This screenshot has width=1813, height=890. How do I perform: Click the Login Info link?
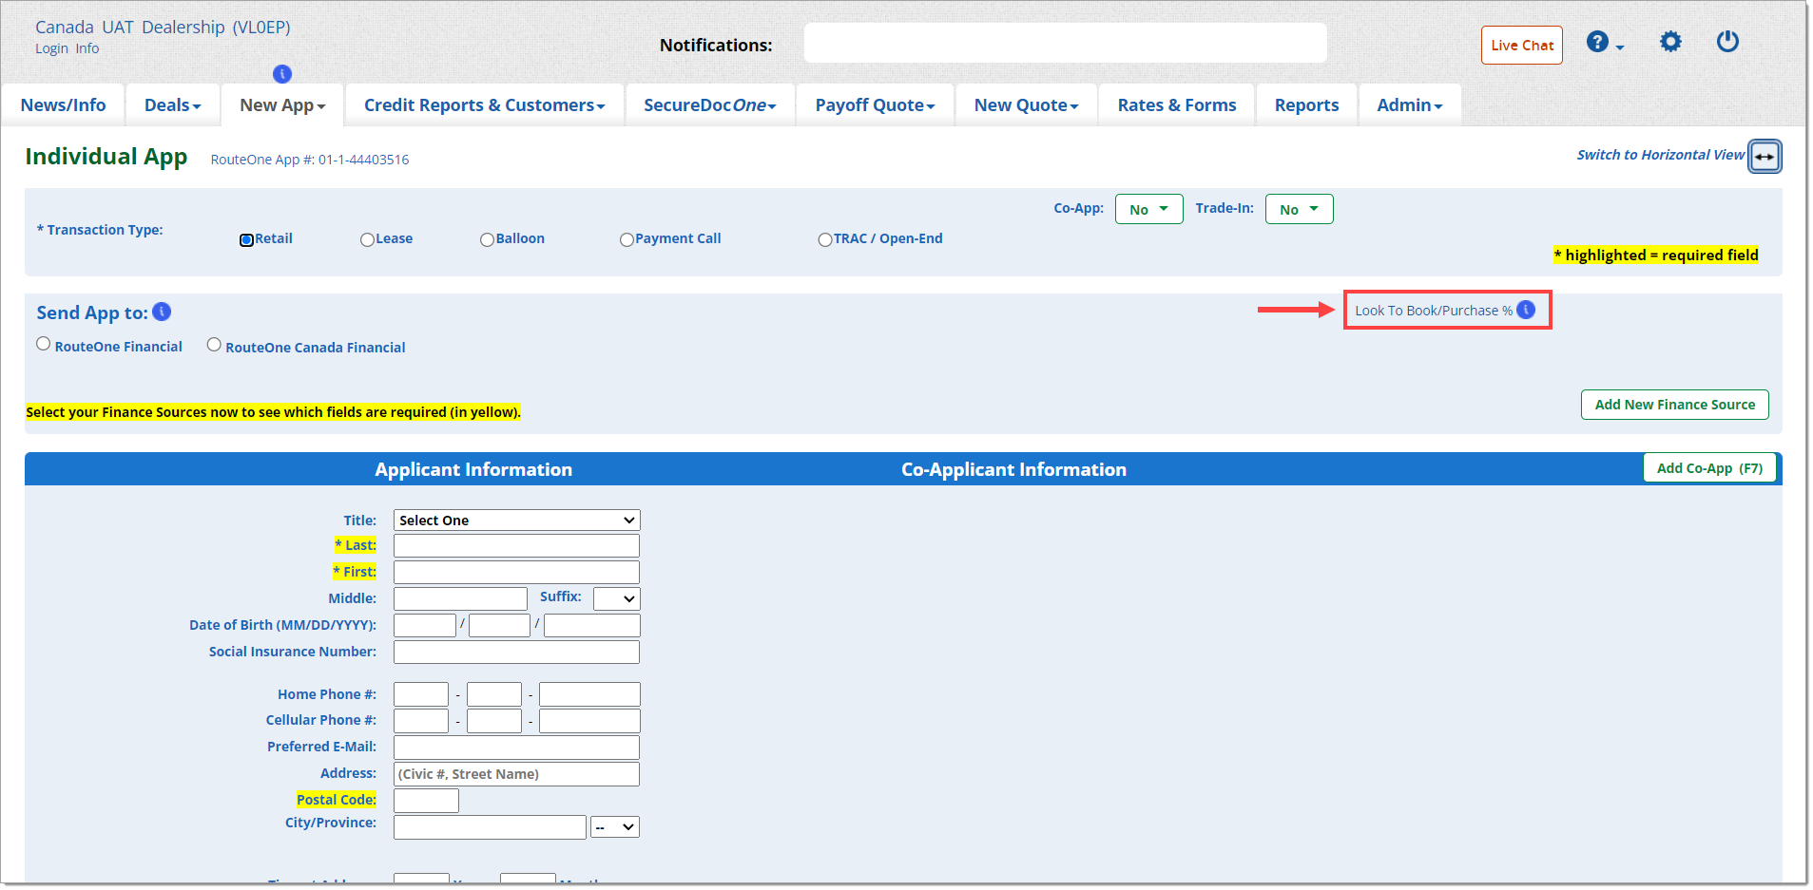(67, 48)
